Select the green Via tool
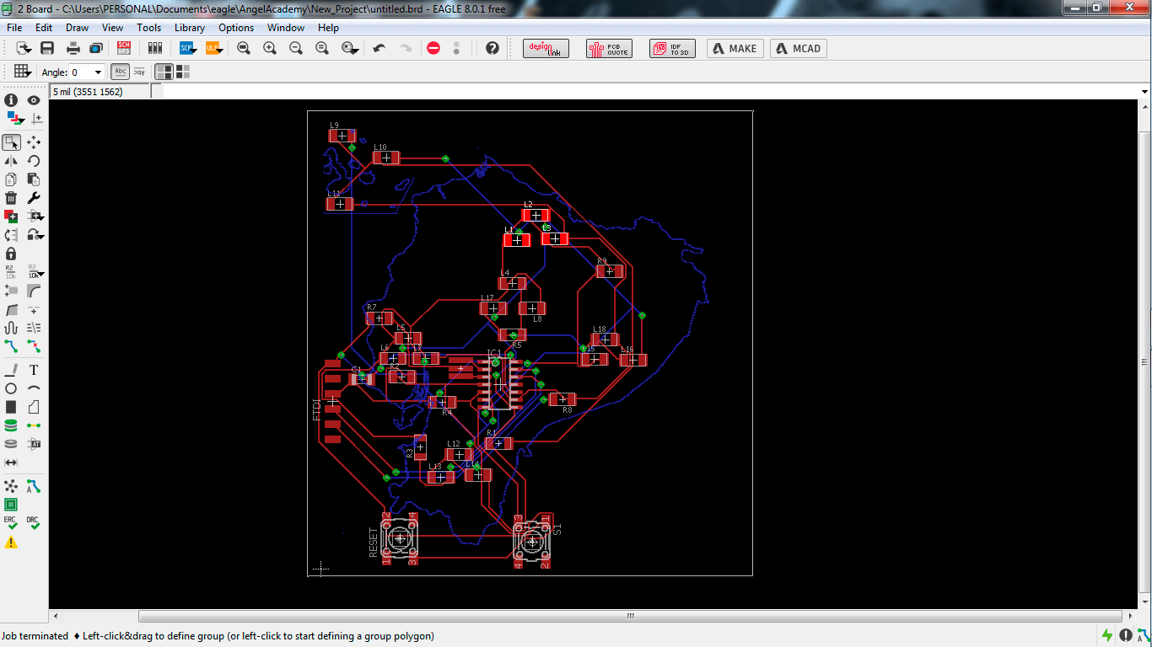 11,425
